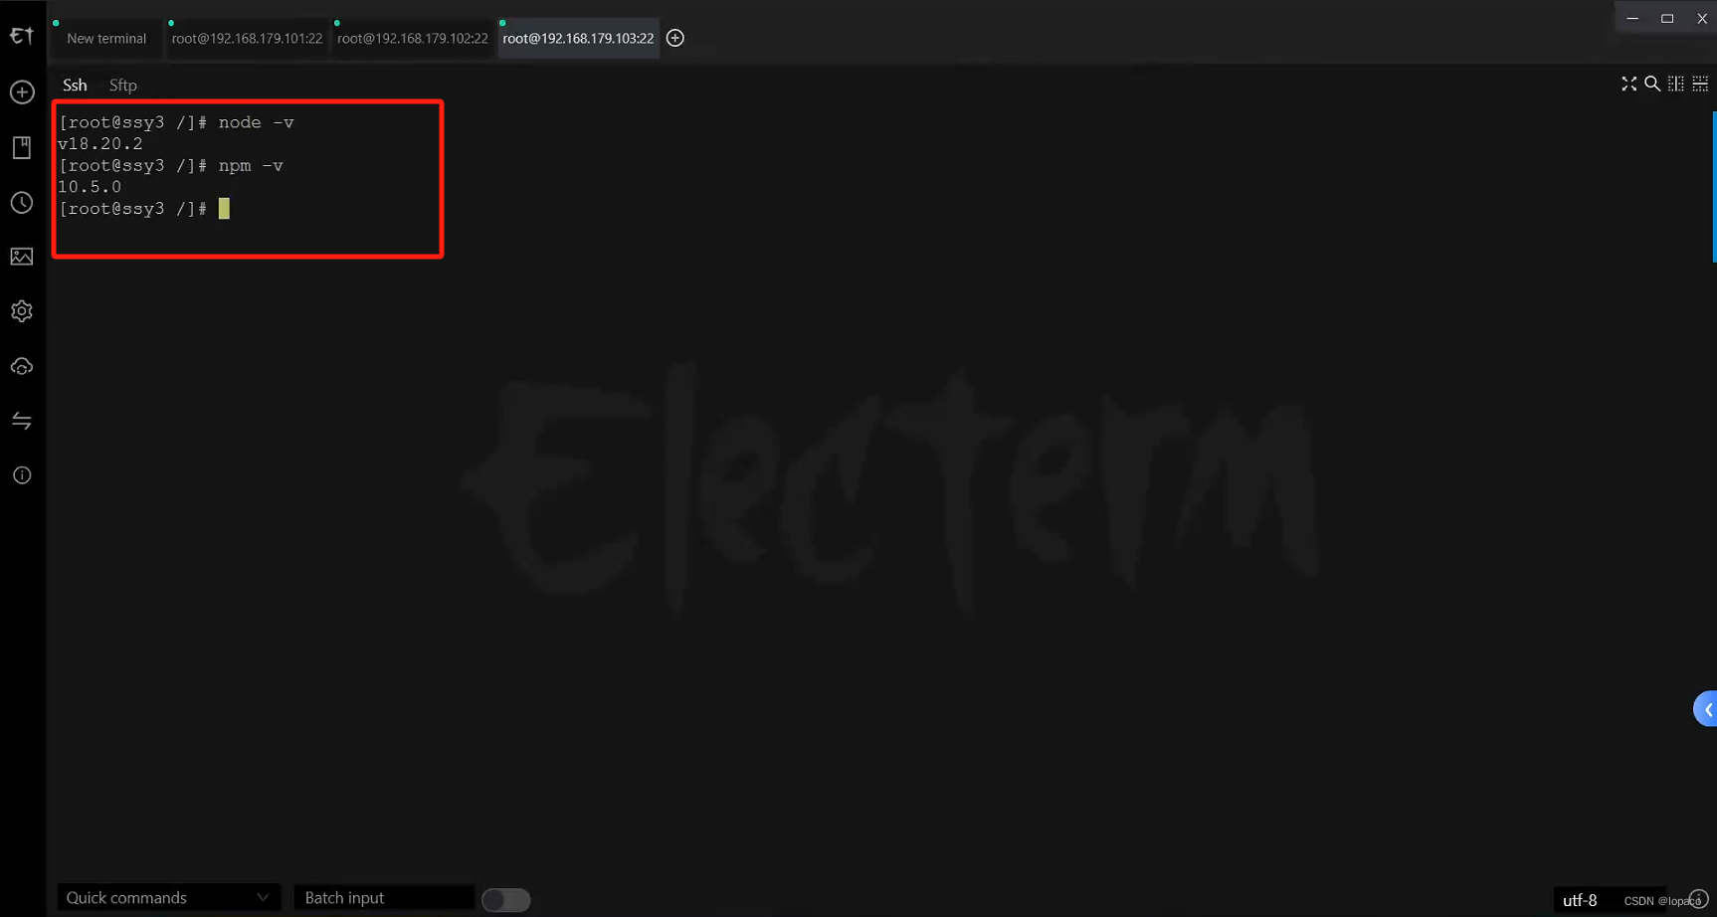The image size is (1717, 917).
Task: Switch to New terminal tab
Action: tap(106, 38)
